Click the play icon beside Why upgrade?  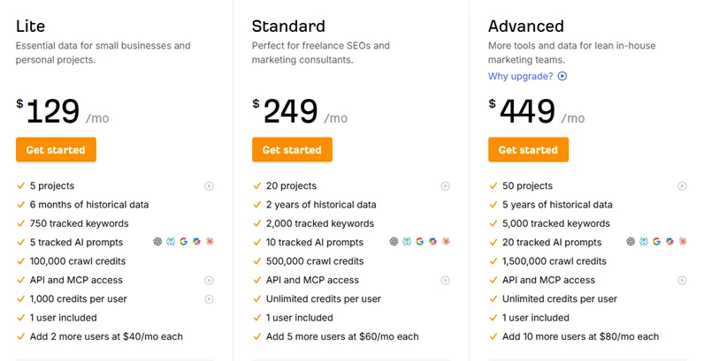(562, 76)
